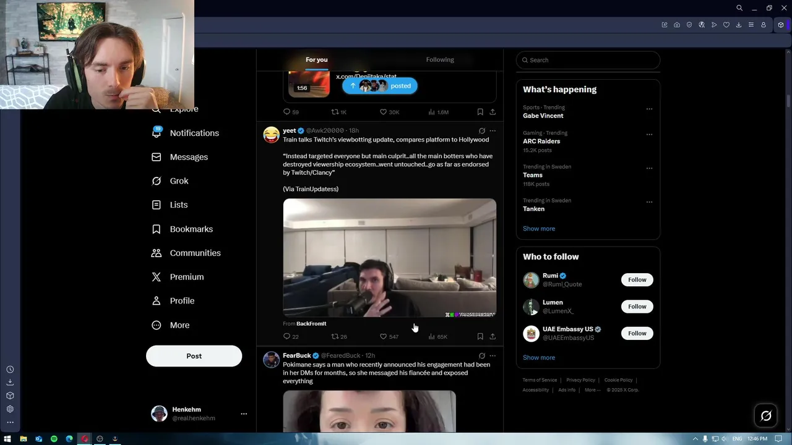Viewport: 792px width, 445px height.
Task: Show more suggestions under Who to follow
Action: [x=539, y=358]
